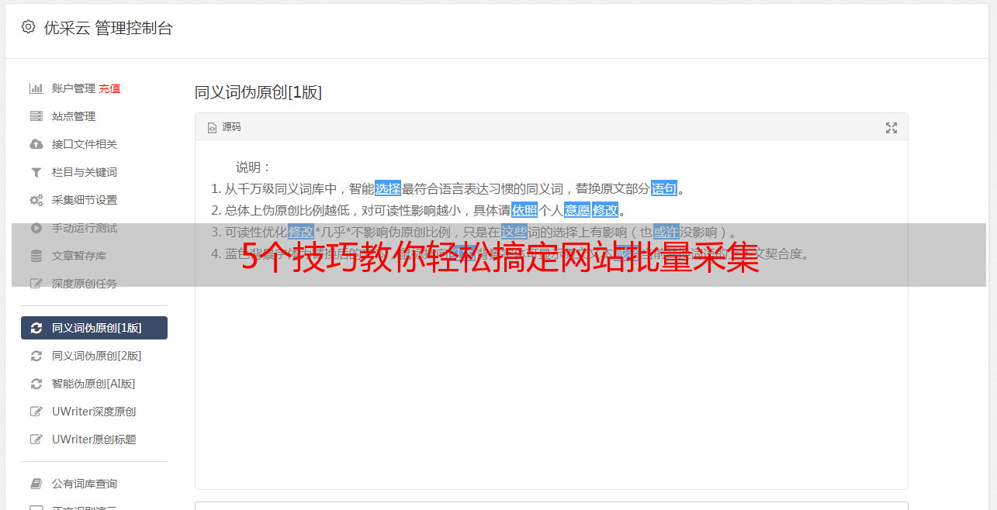Select 同义词伪原创[1版] in sidebar
The width and height of the screenshot is (997, 510).
[x=94, y=328]
